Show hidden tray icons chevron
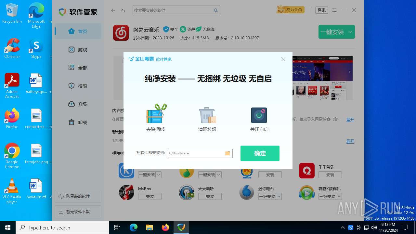Viewport: 416px width, 234px height. [x=343, y=227]
